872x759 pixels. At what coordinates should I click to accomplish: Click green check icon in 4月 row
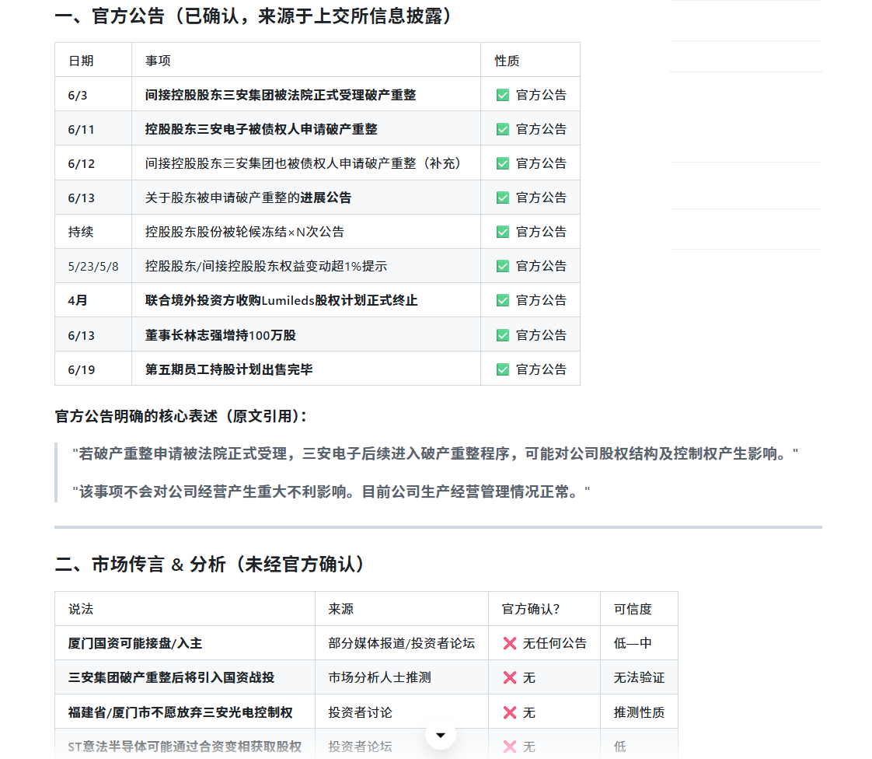pos(503,300)
